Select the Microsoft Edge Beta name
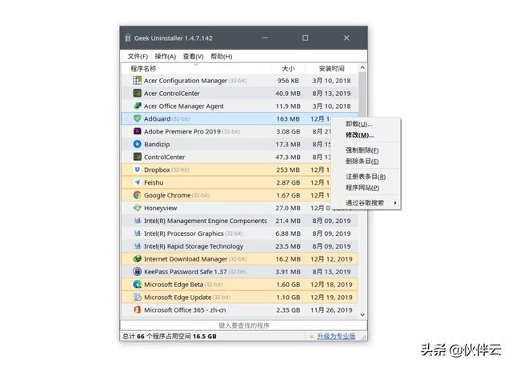The width and height of the screenshot is (512, 367). click(174, 285)
